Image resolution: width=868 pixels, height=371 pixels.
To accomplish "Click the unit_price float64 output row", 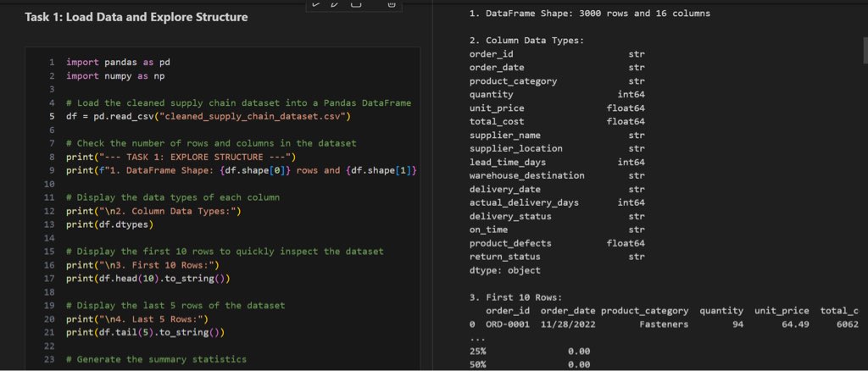I will (557, 108).
